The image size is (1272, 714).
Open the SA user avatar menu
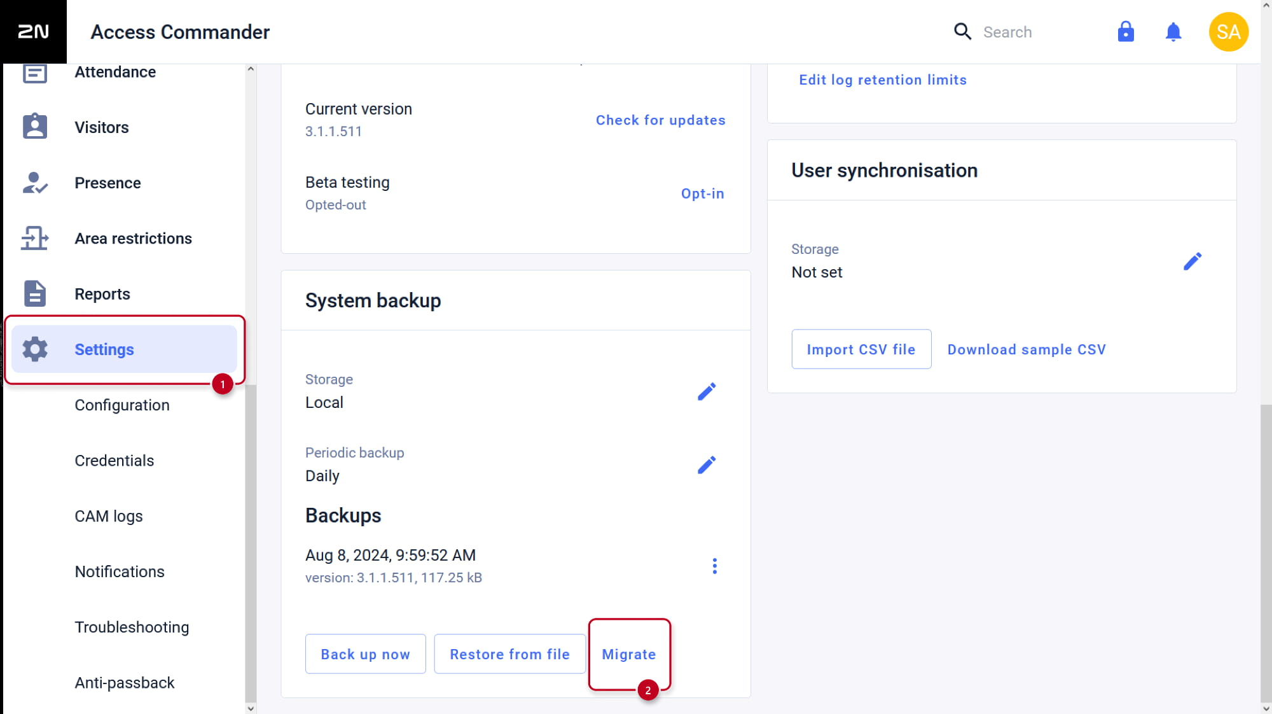(1229, 31)
